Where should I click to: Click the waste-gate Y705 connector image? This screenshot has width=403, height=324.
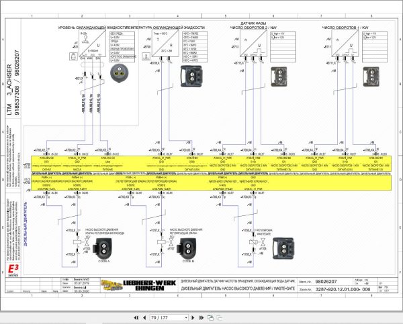click(283, 248)
